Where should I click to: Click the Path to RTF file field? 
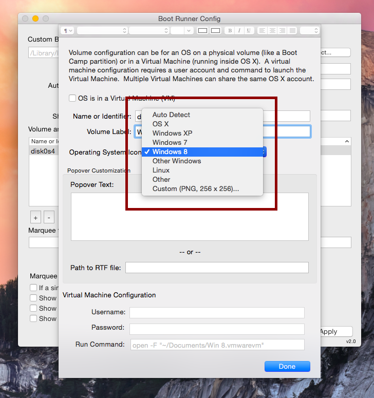point(217,268)
